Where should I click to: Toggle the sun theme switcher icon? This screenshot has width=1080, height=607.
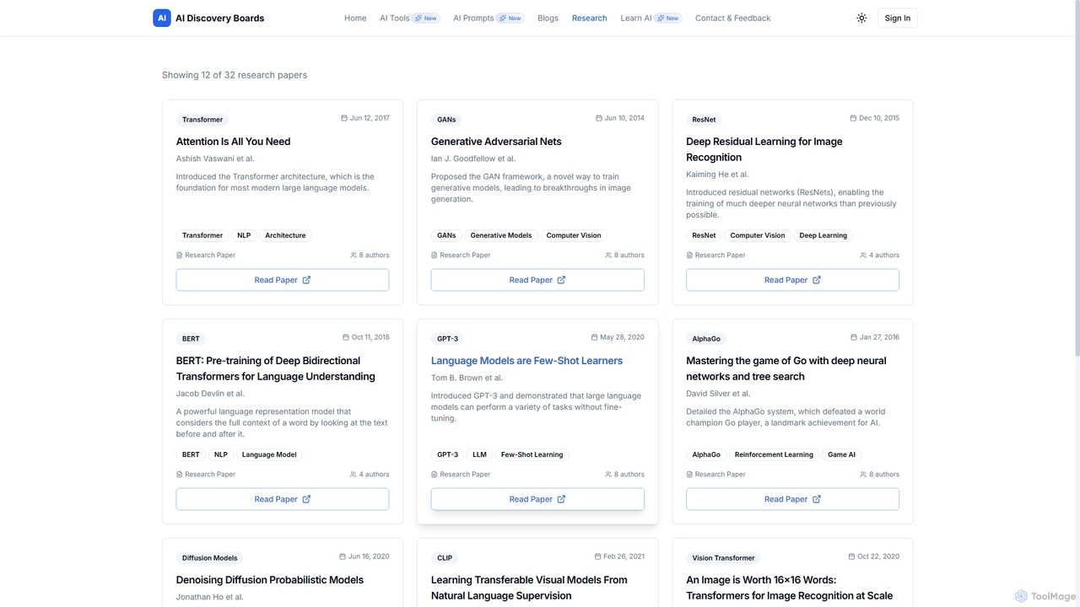tap(861, 18)
